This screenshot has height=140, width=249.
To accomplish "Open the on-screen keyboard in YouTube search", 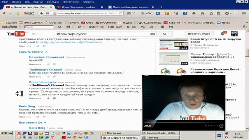I will point(153,34).
